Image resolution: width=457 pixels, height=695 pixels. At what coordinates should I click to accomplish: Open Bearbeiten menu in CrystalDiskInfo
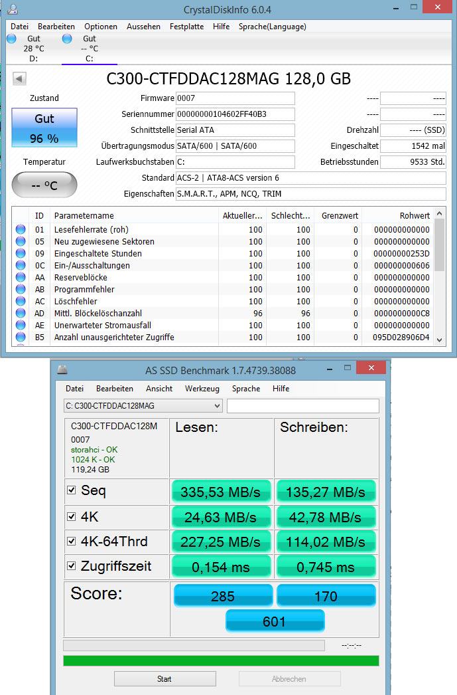[x=56, y=27]
